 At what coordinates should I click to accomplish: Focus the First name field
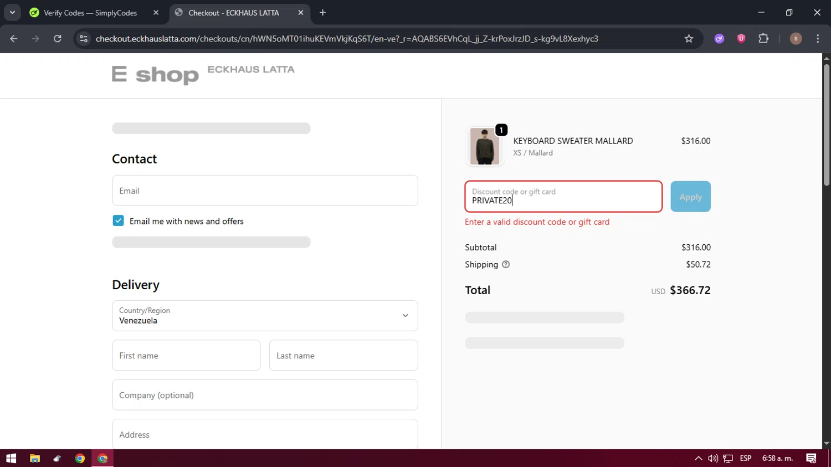tap(186, 355)
